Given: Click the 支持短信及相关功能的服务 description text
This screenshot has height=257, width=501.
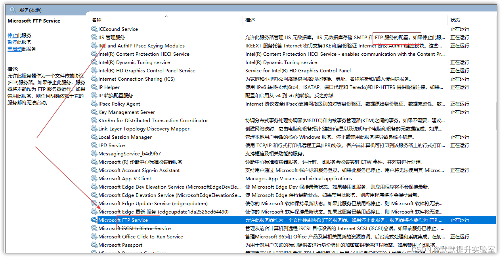Looking at the screenshot, I should click(x=275, y=153).
